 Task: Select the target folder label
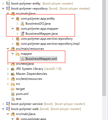(20, 89)
